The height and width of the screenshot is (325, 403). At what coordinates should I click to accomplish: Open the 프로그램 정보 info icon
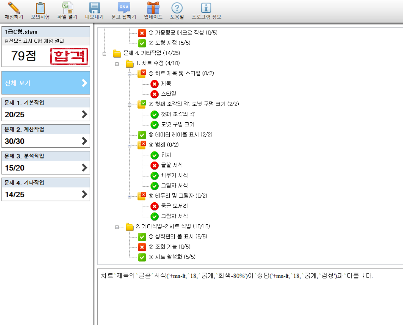206,8
